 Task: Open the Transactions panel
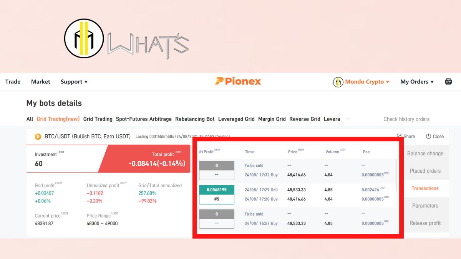425,188
